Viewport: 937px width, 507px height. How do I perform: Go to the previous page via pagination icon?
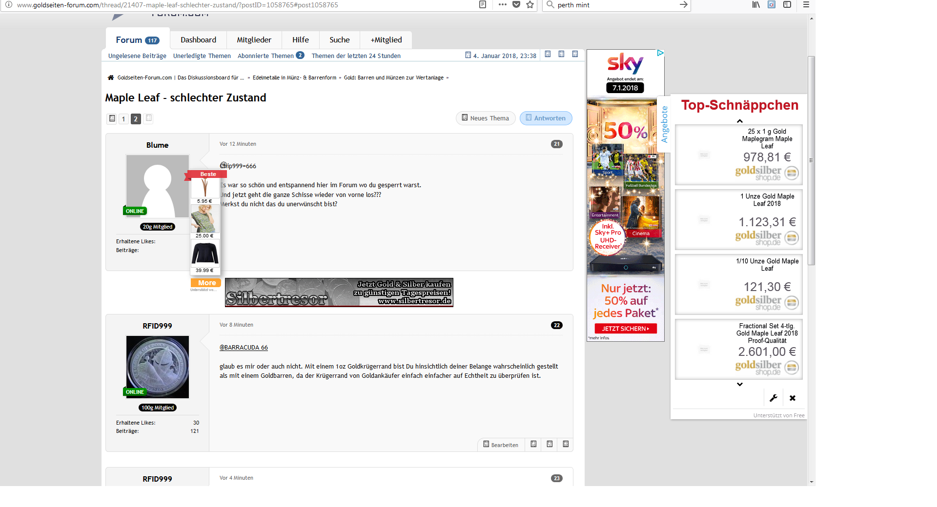coord(112,118)
